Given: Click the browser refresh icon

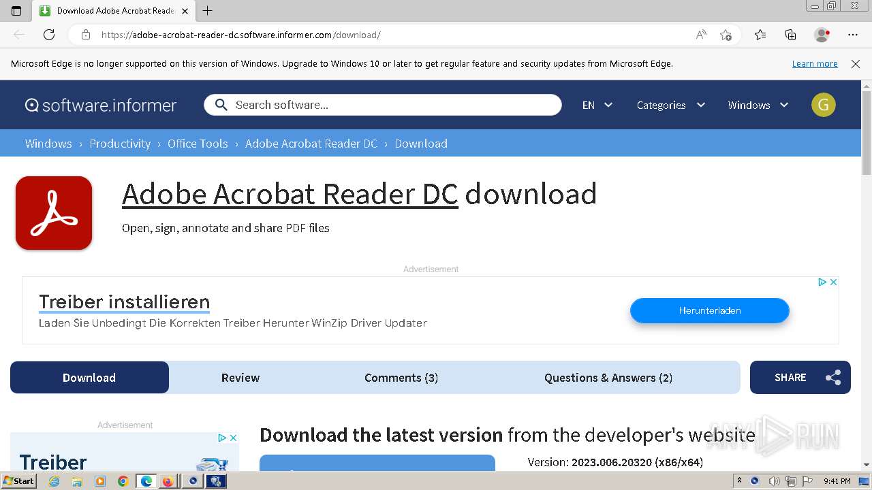Looking at the screenshot, I should [49, 35].
